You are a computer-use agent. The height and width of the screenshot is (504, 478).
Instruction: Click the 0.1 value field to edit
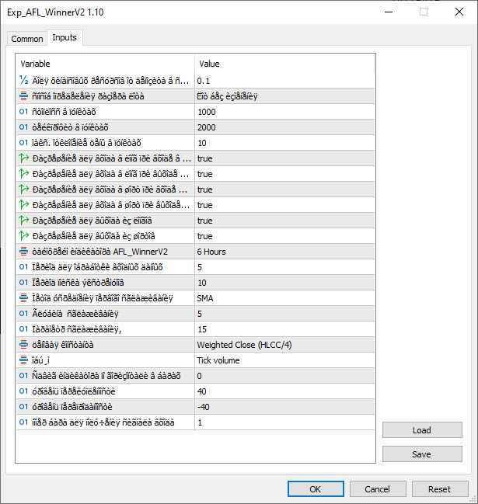pyautogui.click(x=284, y=81)
